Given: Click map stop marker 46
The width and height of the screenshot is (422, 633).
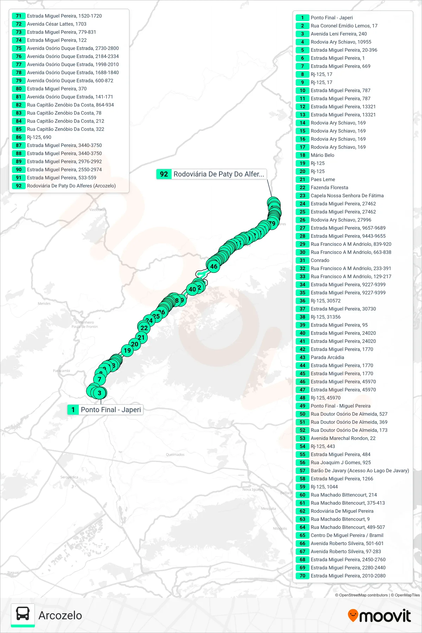Looking at the screenshot, I should 213,266.
